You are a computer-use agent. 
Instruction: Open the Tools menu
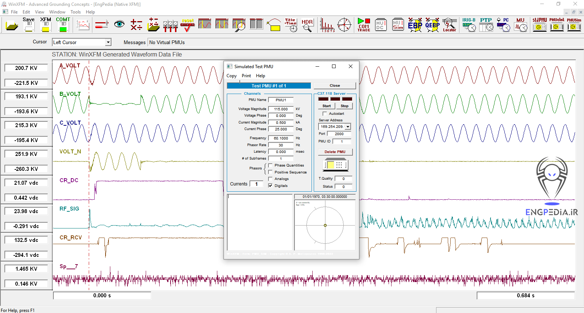point(76,12)
